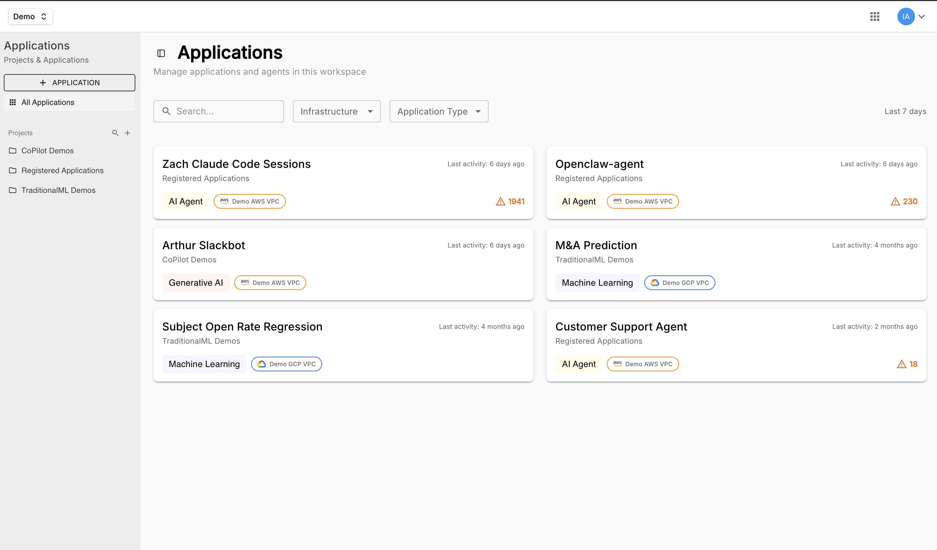Screen dimensions: 937x550
Task: Select All Applications in sidebar
Action: [x=70, y=102]
